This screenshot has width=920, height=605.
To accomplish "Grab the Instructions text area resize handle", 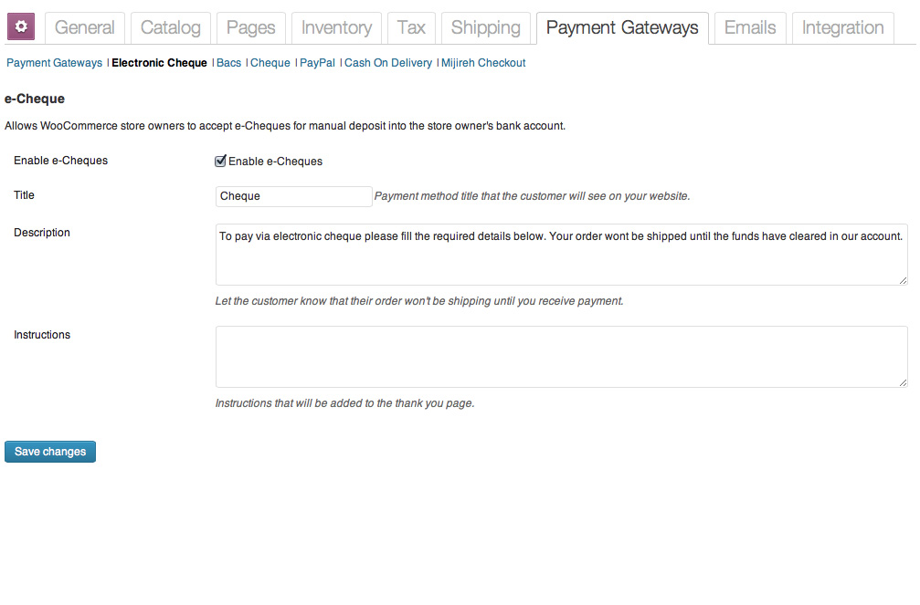I will 903,383.
